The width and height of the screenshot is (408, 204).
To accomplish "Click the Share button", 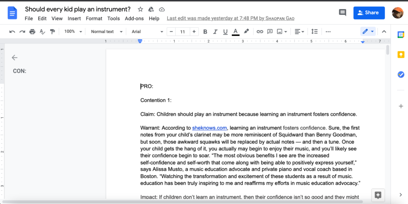I will [369, 13].
